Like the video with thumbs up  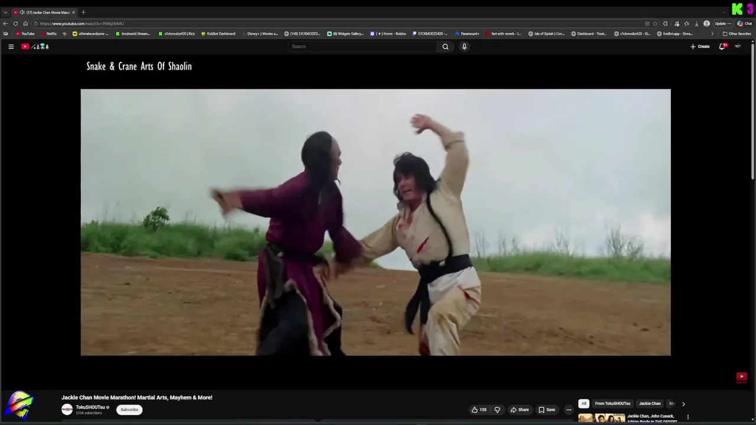[x=479, y=410]
